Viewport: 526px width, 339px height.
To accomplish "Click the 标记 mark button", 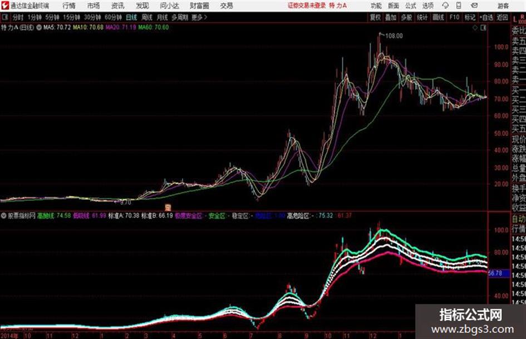I will point(470,17).
